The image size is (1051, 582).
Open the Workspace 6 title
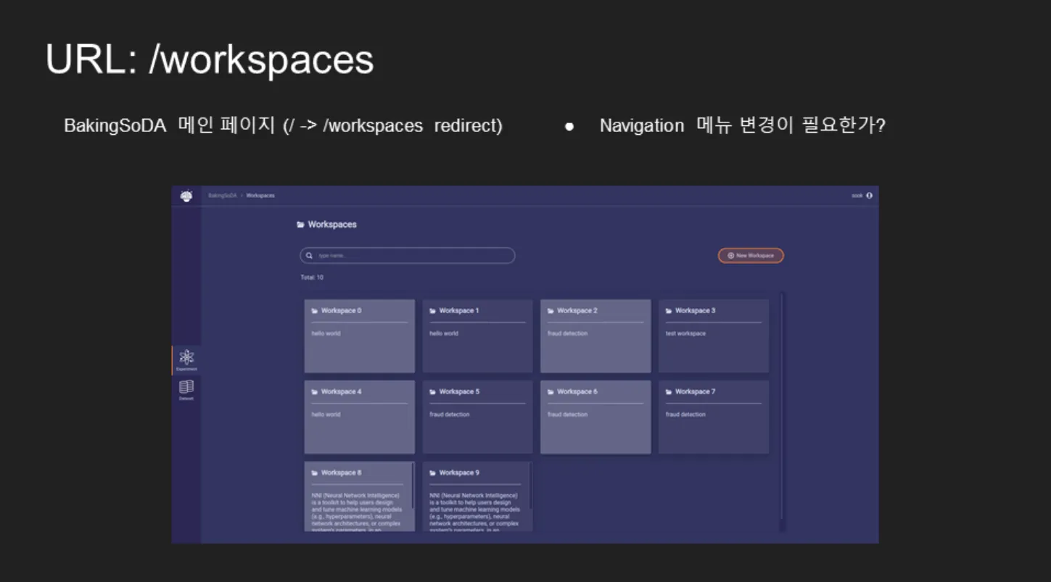click(577, 392)
